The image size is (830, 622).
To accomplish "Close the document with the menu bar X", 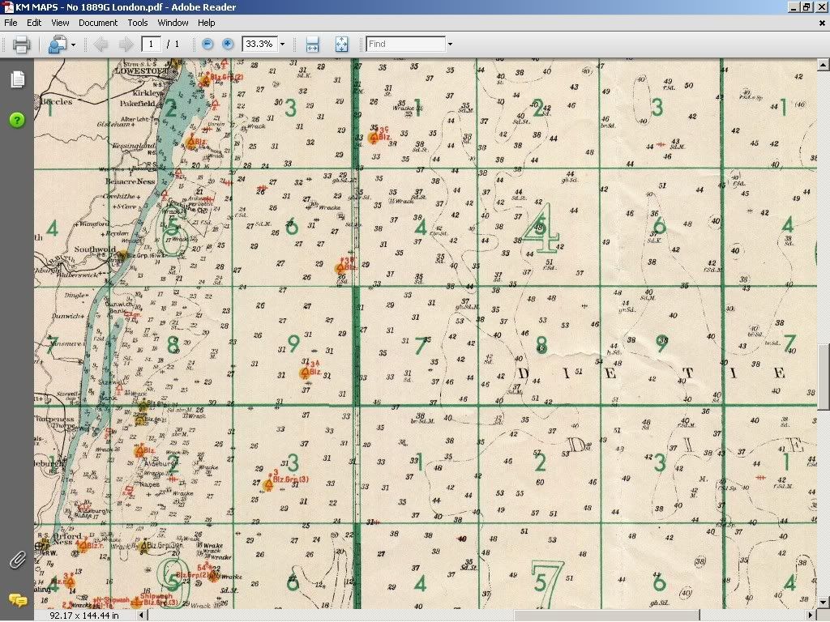I will tap(822, 23).
